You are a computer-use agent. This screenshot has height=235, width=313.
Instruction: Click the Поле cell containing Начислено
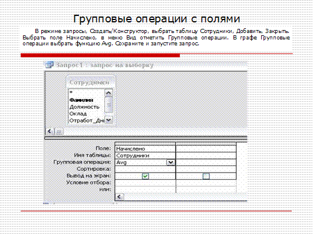click(145, 149)
